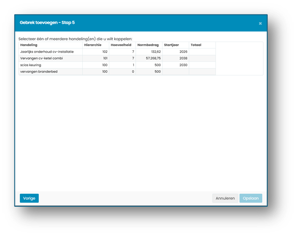Click hierarchy value 102

tap(105, 52)
